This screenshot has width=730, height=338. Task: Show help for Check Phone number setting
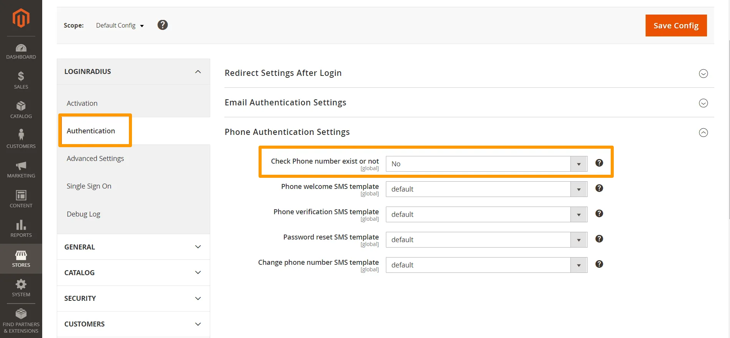pos(599,163)
